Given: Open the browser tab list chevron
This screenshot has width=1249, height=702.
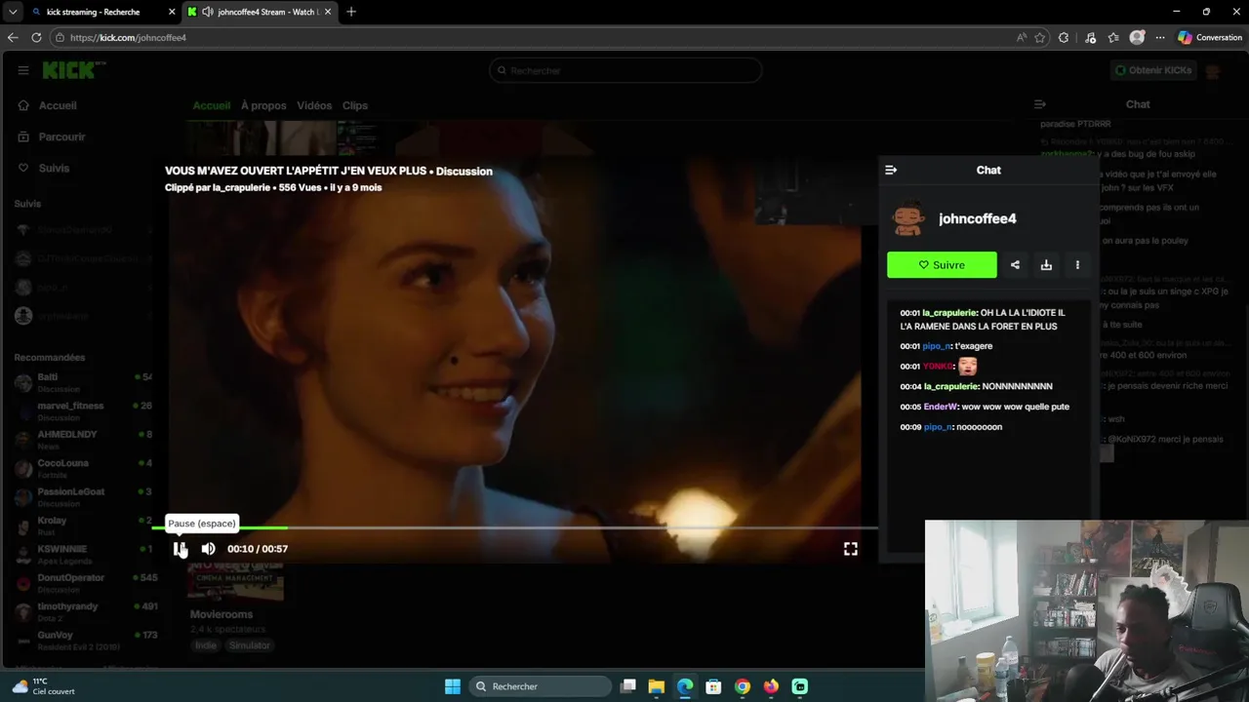Looking at the screenshot, I should click(x=13, y=12).
